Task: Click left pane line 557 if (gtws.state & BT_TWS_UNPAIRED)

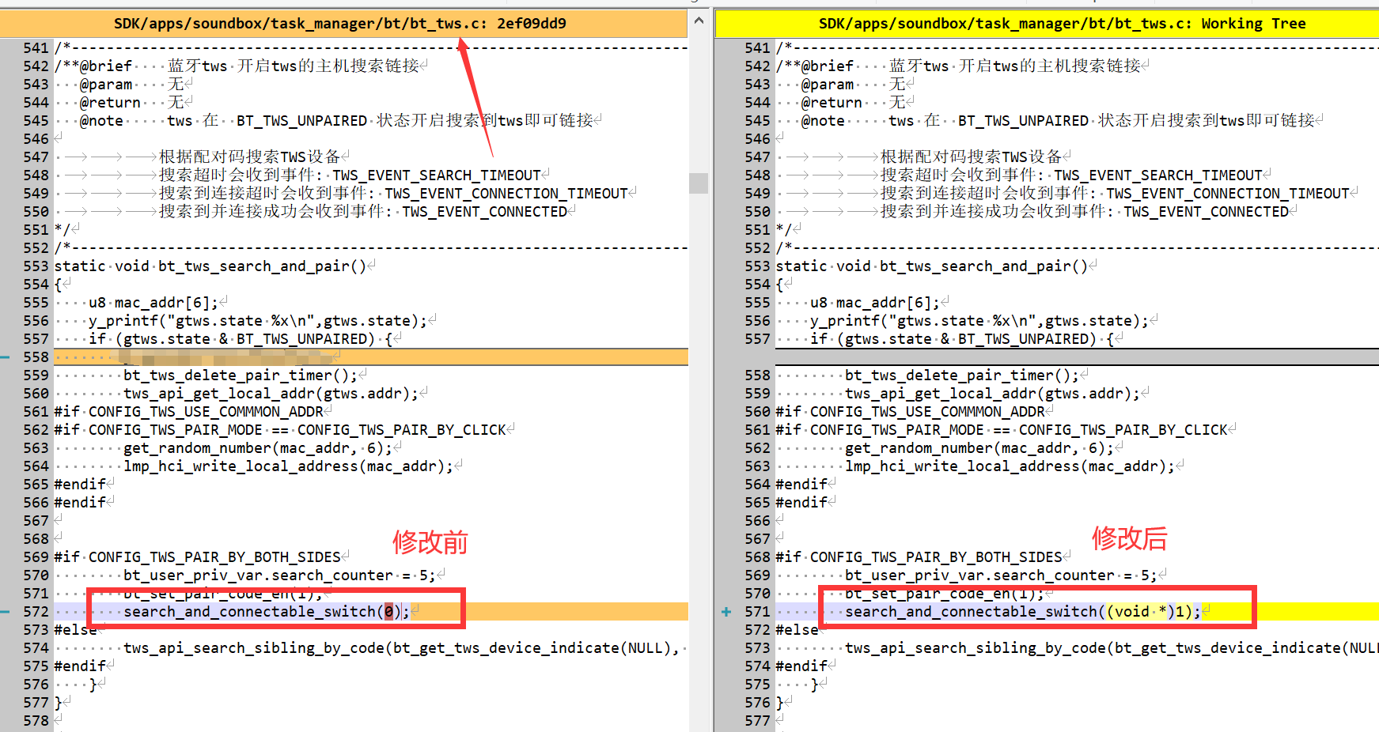Action: pyautogui.click(x=241, y=339)
